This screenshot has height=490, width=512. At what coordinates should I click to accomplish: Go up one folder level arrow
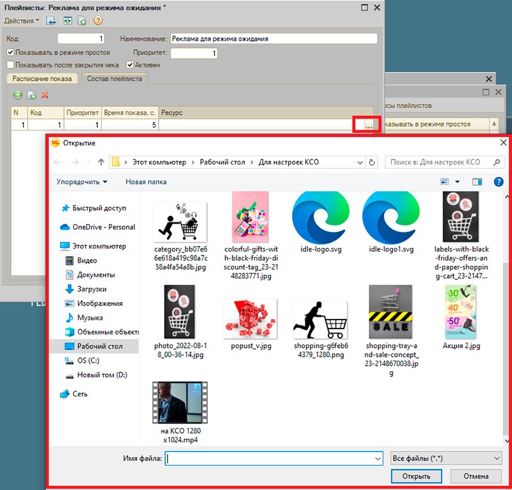(x=101, y=162)
